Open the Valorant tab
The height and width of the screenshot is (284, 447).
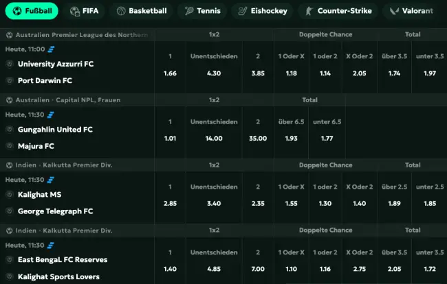(x=413, y=11)
